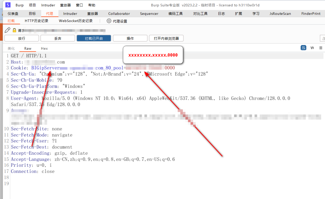Click the Sec-Fetch-Site: none line
325x199 pixels.
click(36, 129)
